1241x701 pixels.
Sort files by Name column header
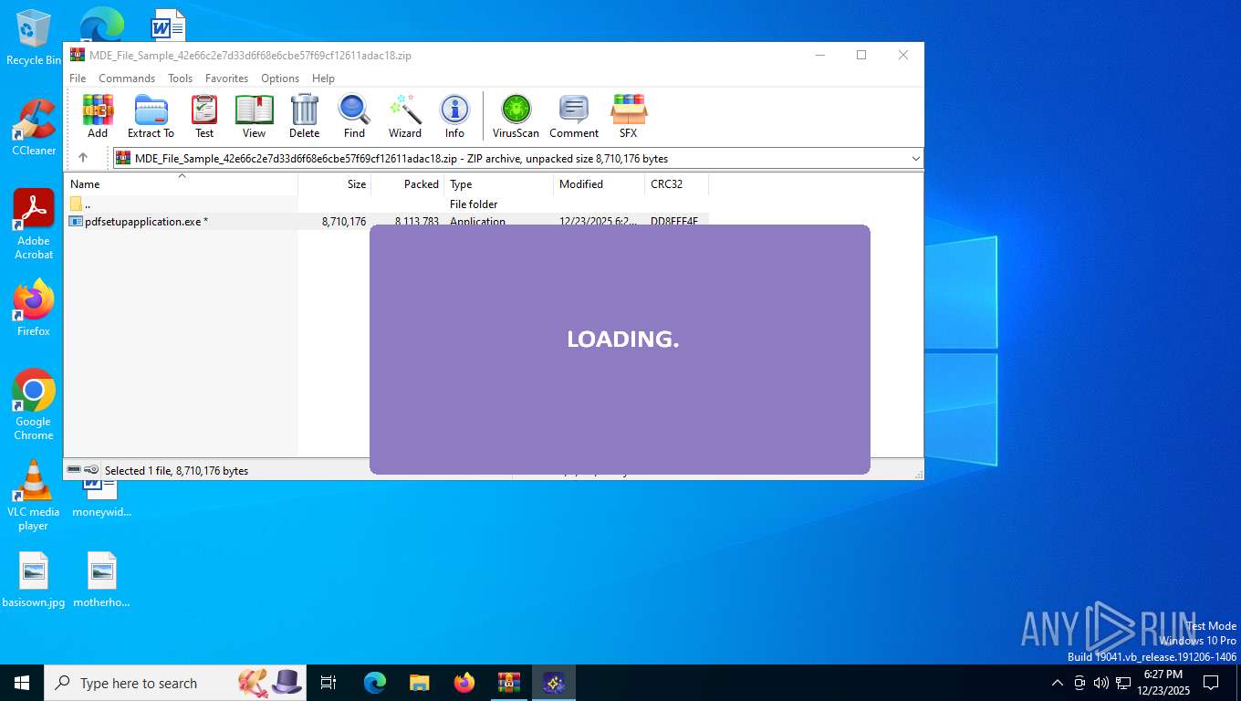click(181, 183)
